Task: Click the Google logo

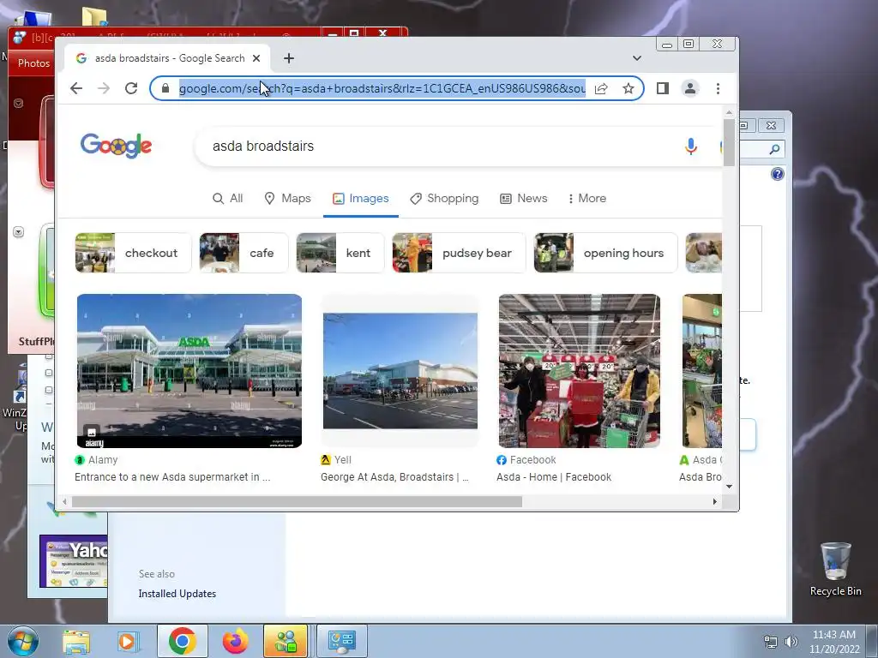Action: (x=116, y=146)
